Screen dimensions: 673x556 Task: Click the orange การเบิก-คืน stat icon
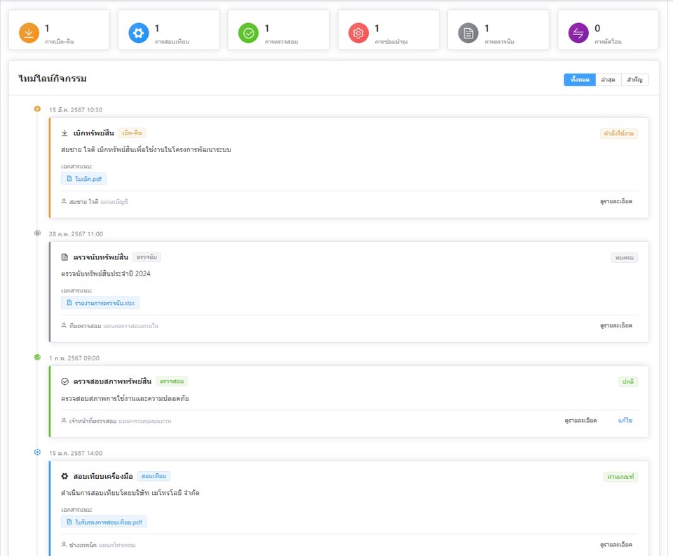pos(29,33)
